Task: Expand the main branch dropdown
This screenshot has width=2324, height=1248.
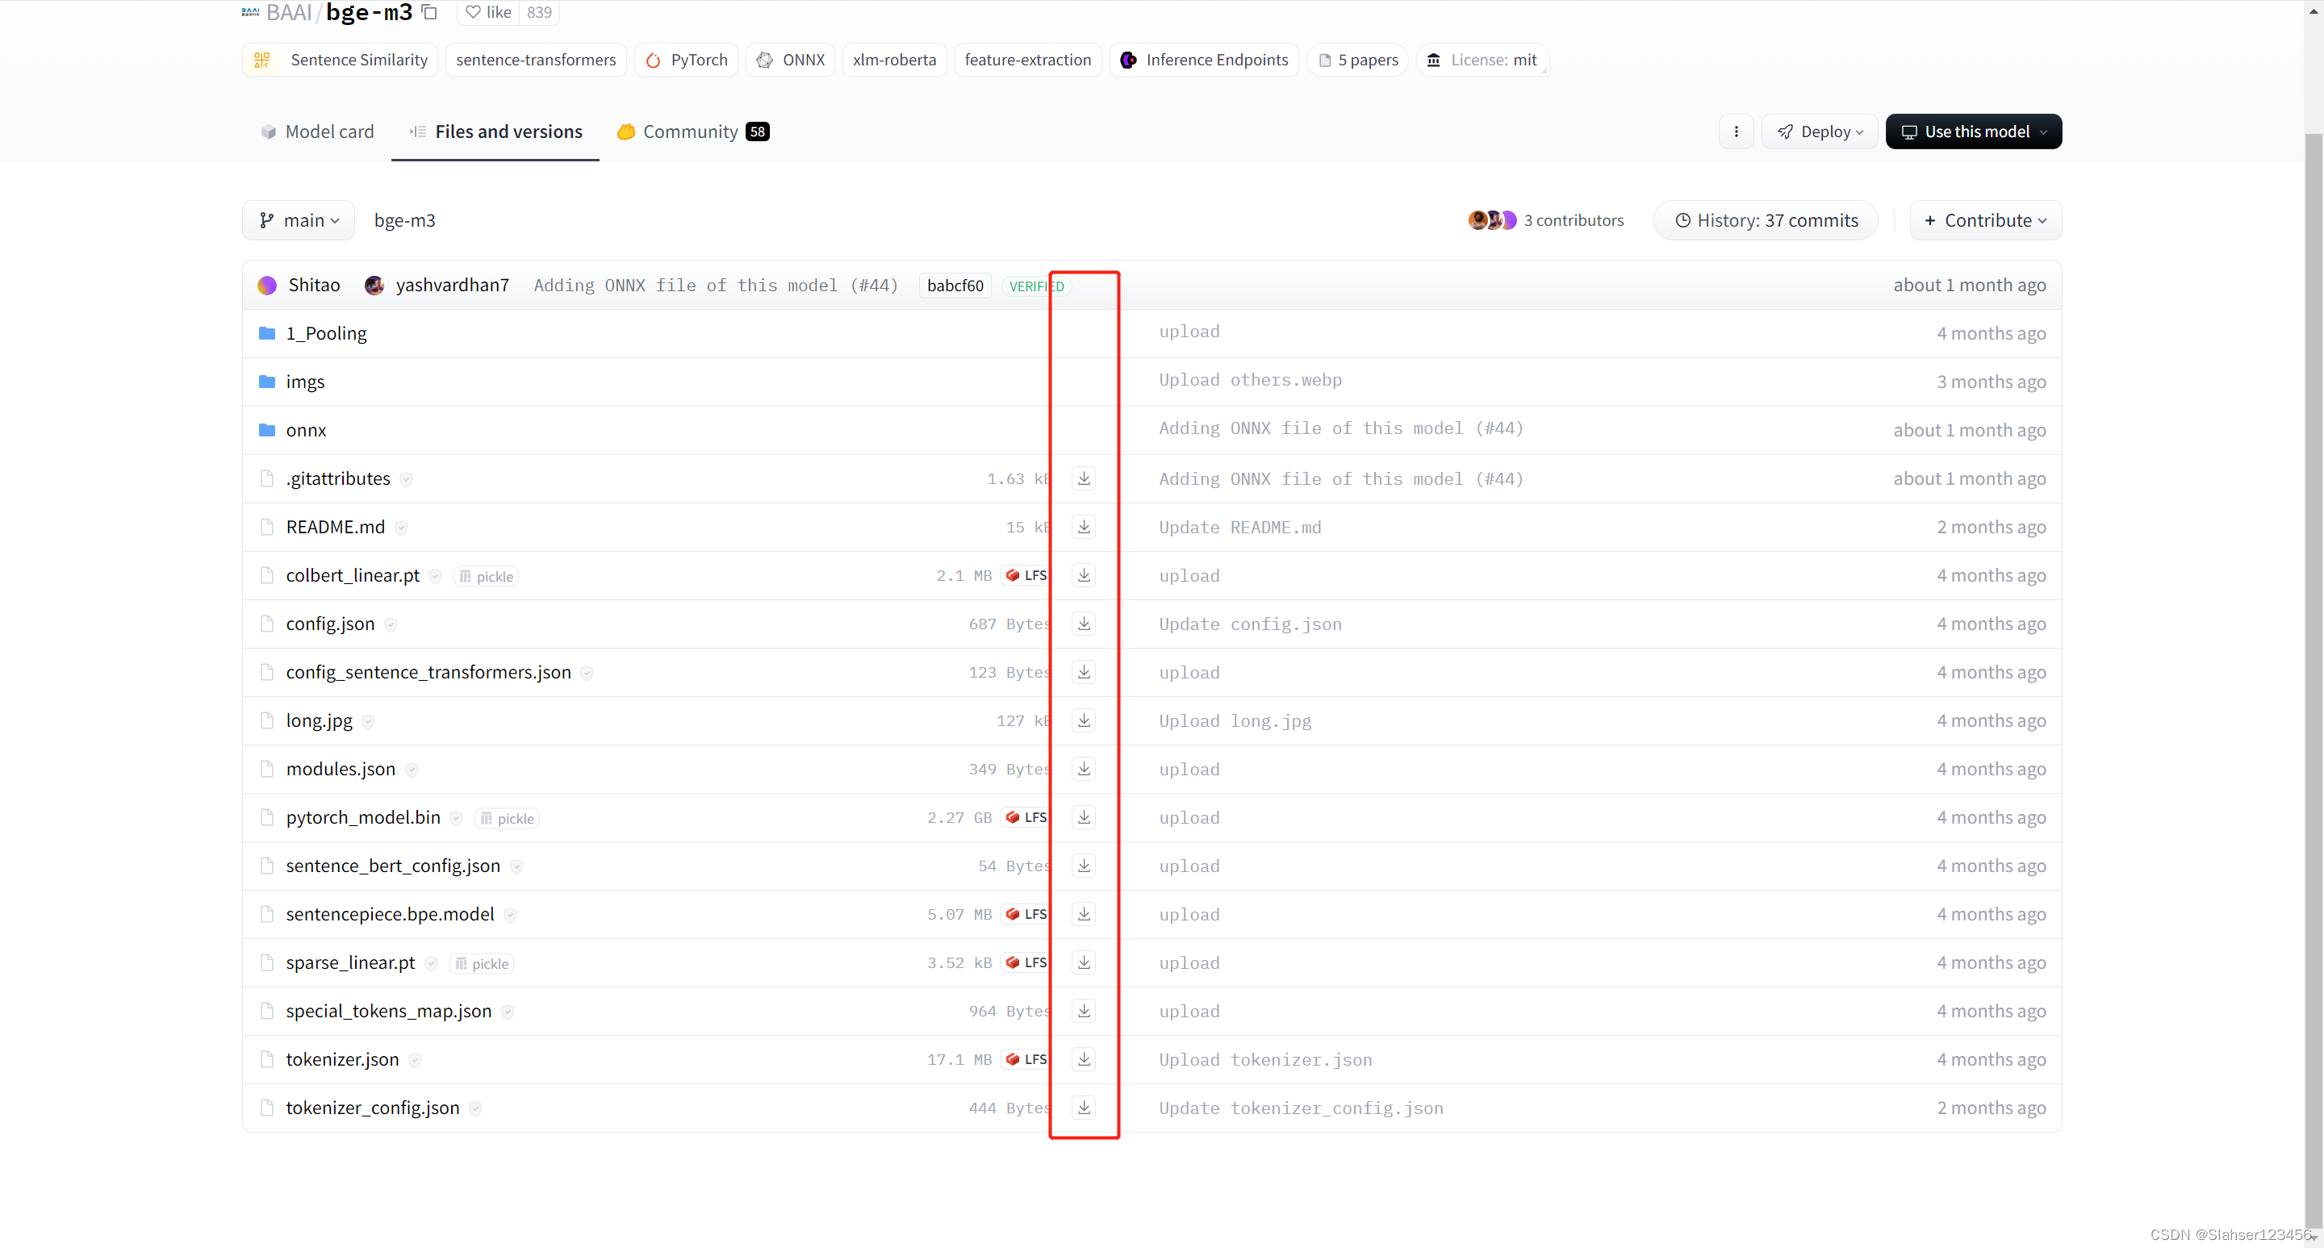Action: click(299, 220)
